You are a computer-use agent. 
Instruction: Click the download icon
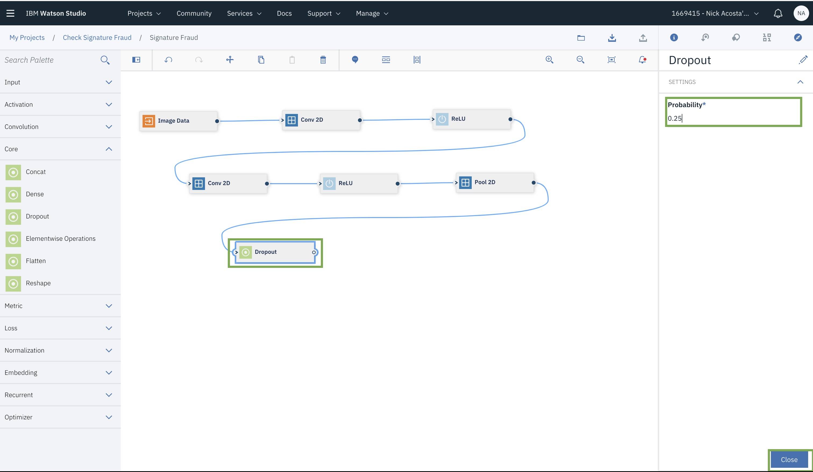(612, 38)
